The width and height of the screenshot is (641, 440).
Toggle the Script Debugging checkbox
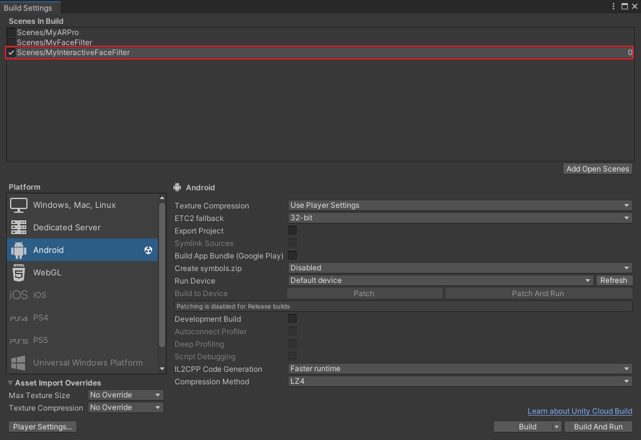point(292,357)
